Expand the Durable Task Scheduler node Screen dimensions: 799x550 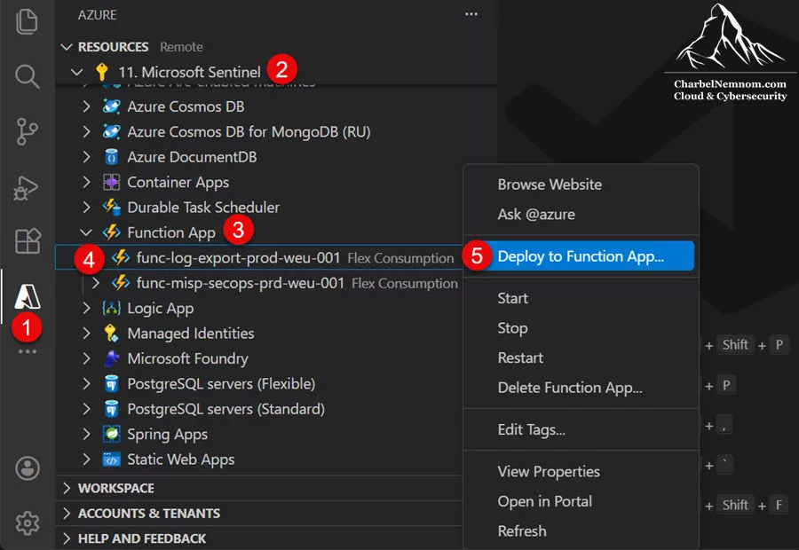click(87, 208)
